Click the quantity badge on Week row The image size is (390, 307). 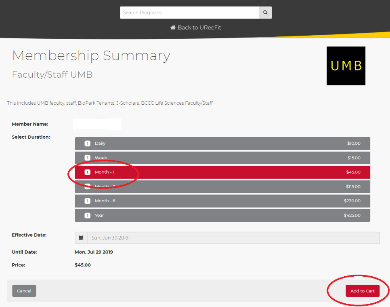click(87, 158)
